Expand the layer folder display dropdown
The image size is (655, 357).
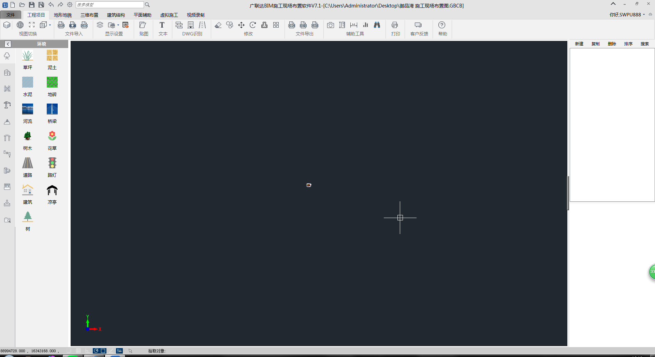point(118,25)
